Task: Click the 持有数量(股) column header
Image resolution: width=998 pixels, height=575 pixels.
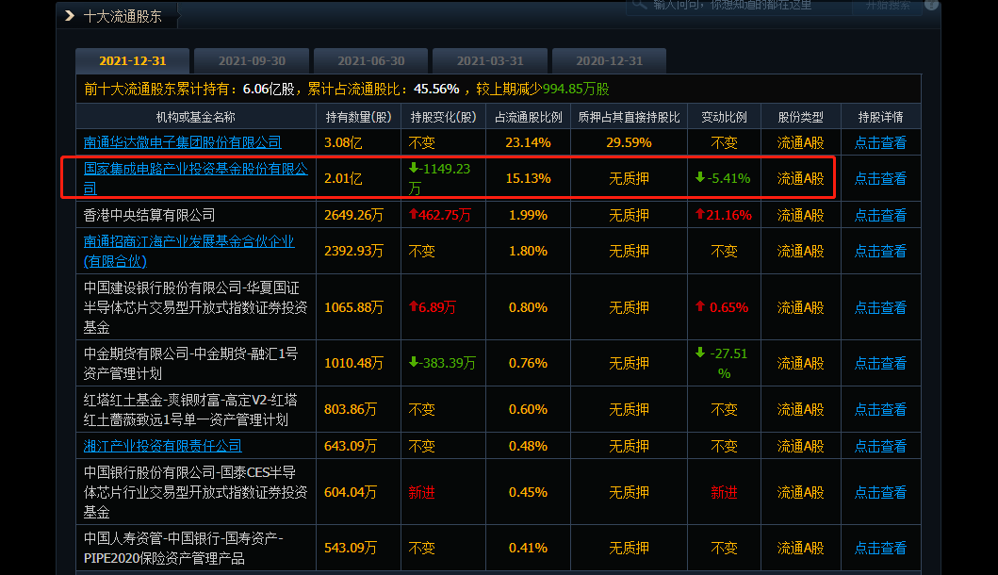Action: click(358, 117)
